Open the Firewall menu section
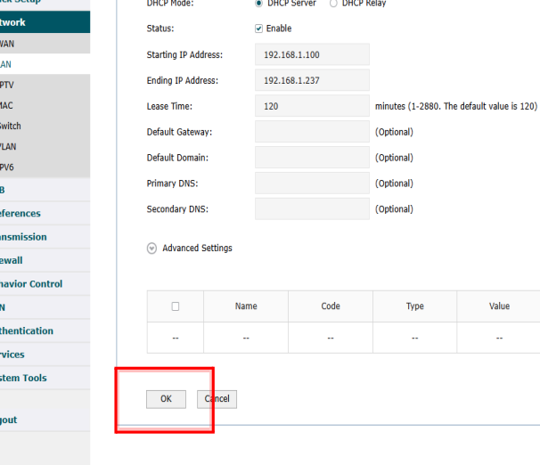The image size is (540, 465). (x=45, y=260)
